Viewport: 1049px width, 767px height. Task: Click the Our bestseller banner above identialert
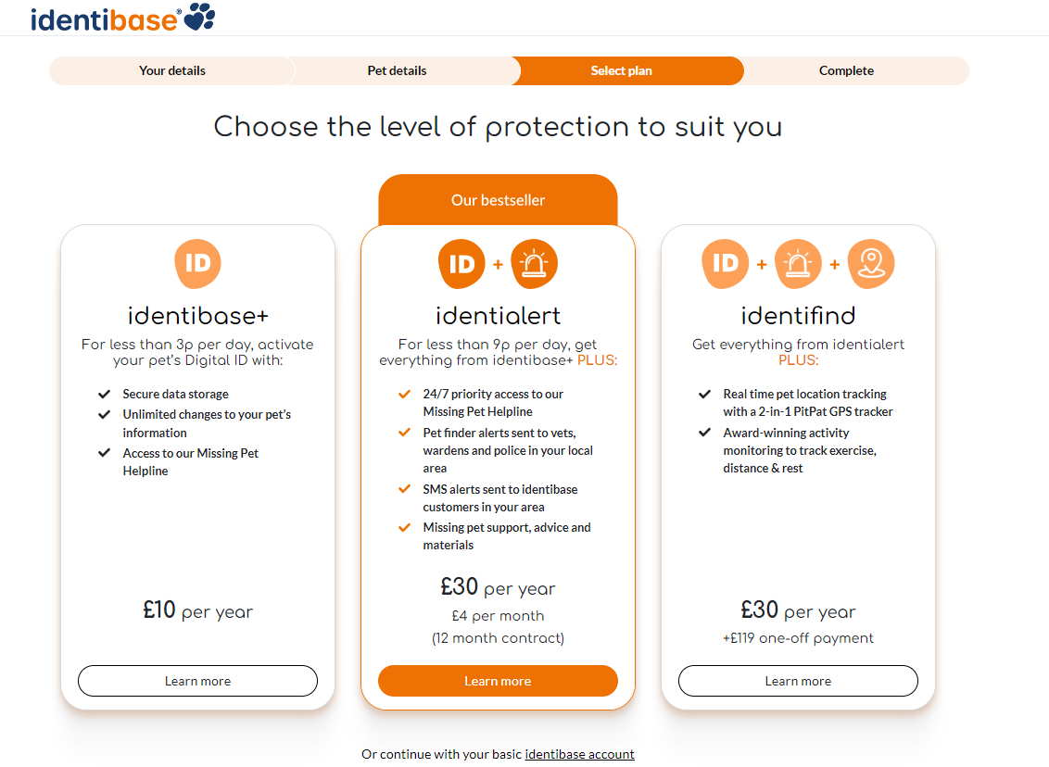(x=498, y=200)
